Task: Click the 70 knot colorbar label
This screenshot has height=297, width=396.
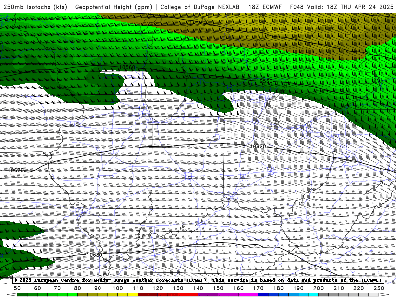Action: [57, 288]
